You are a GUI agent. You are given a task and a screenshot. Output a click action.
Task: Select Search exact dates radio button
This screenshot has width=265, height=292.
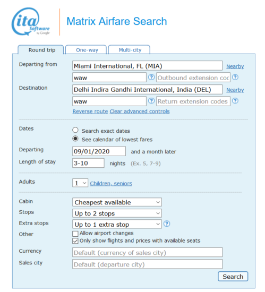[x=75, y=130]
